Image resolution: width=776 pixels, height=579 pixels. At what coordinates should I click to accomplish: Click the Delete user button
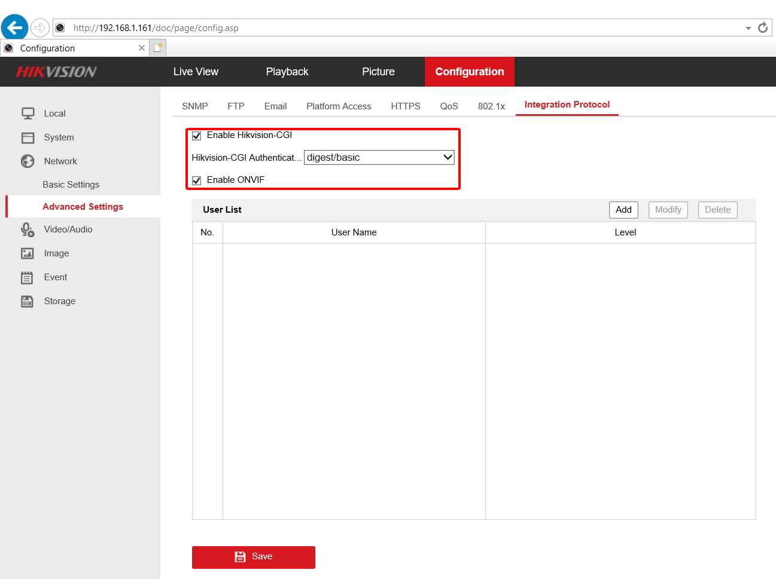(x=718, y=210)
